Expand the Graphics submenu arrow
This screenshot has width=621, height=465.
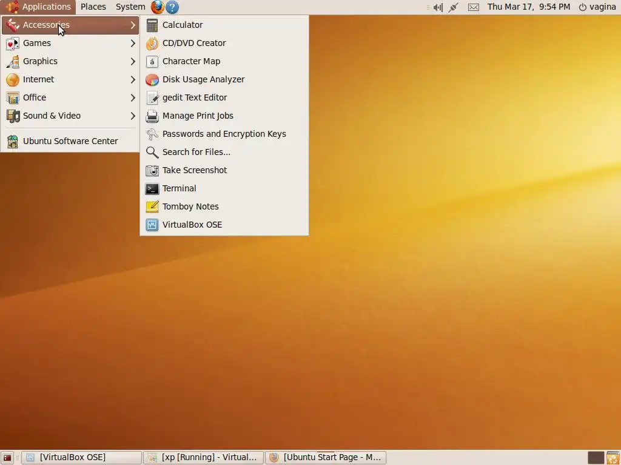pyautogui.click(x=133, y=61)
